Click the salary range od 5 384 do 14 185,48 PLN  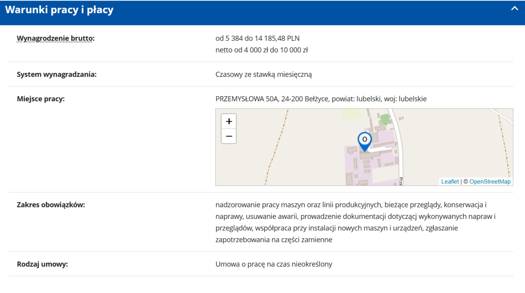(x=258, y=38)
